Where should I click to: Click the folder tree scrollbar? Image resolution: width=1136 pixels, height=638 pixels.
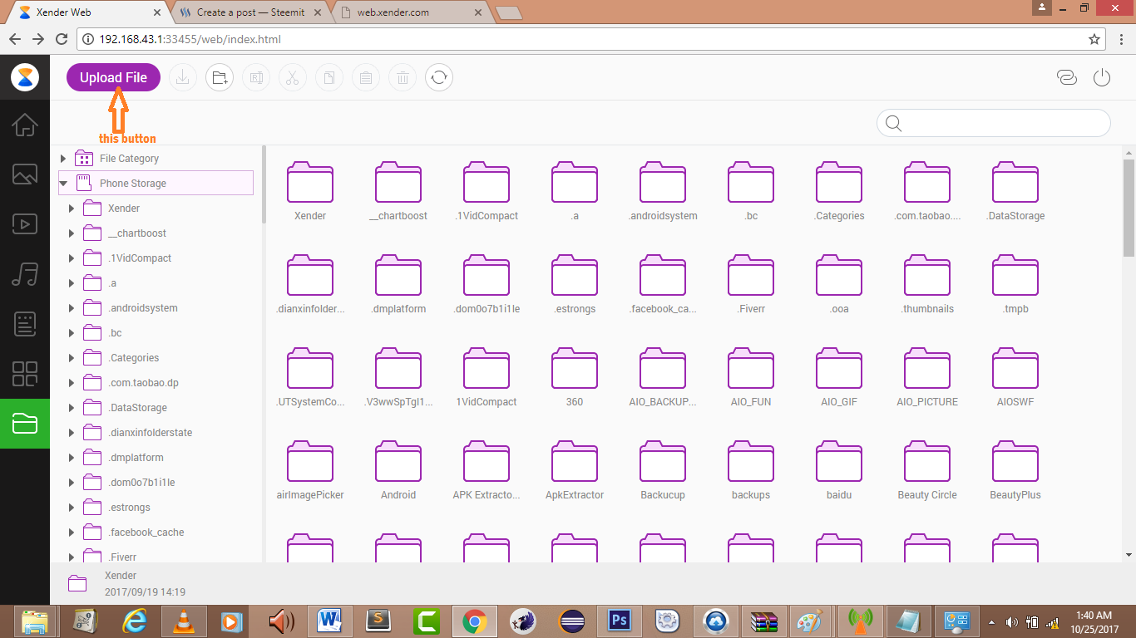click(264, 184)
